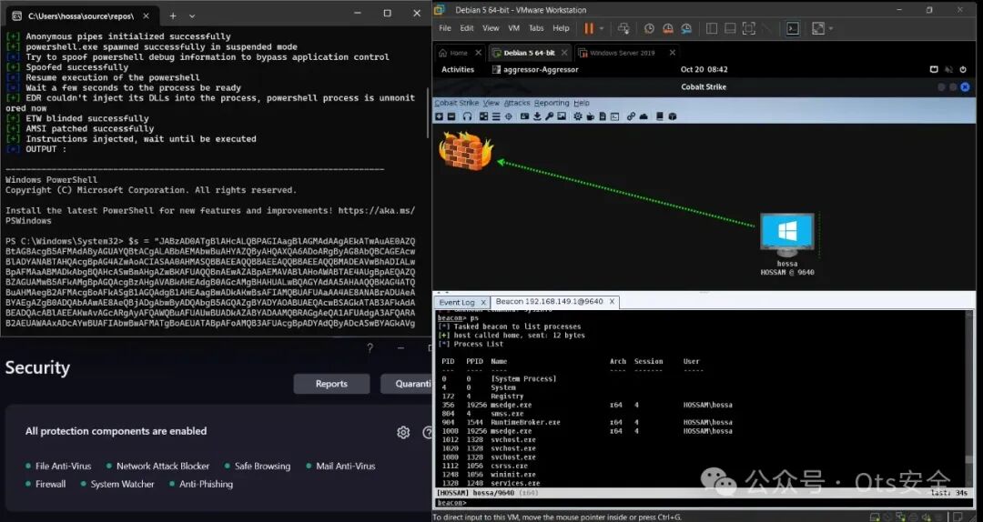983x522 pixels.
Task: Click the cloud manage web server icon
Action: click(644, 116)
